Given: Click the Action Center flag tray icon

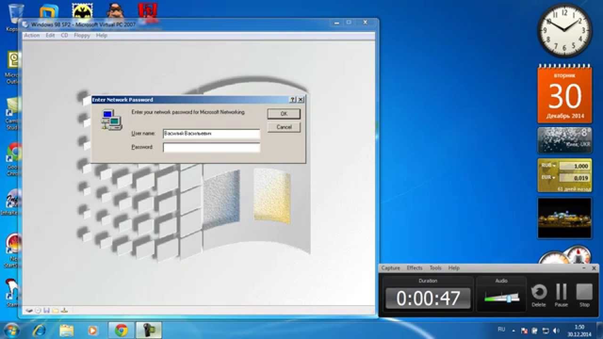Looking at the screenshot, I should [525, 331].
